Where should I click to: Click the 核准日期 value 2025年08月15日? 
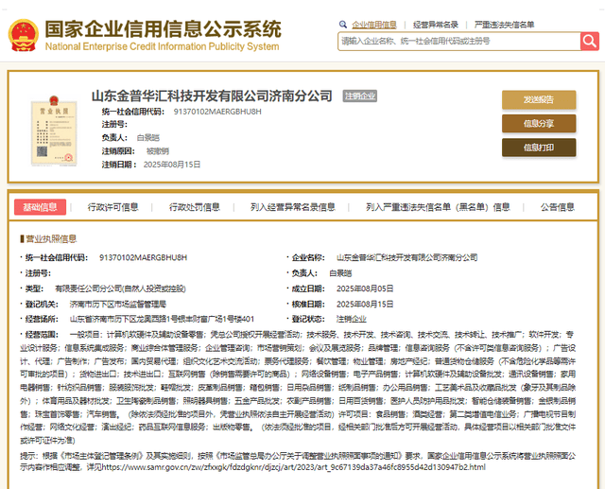pyautogui.click(x=365, y=305)
